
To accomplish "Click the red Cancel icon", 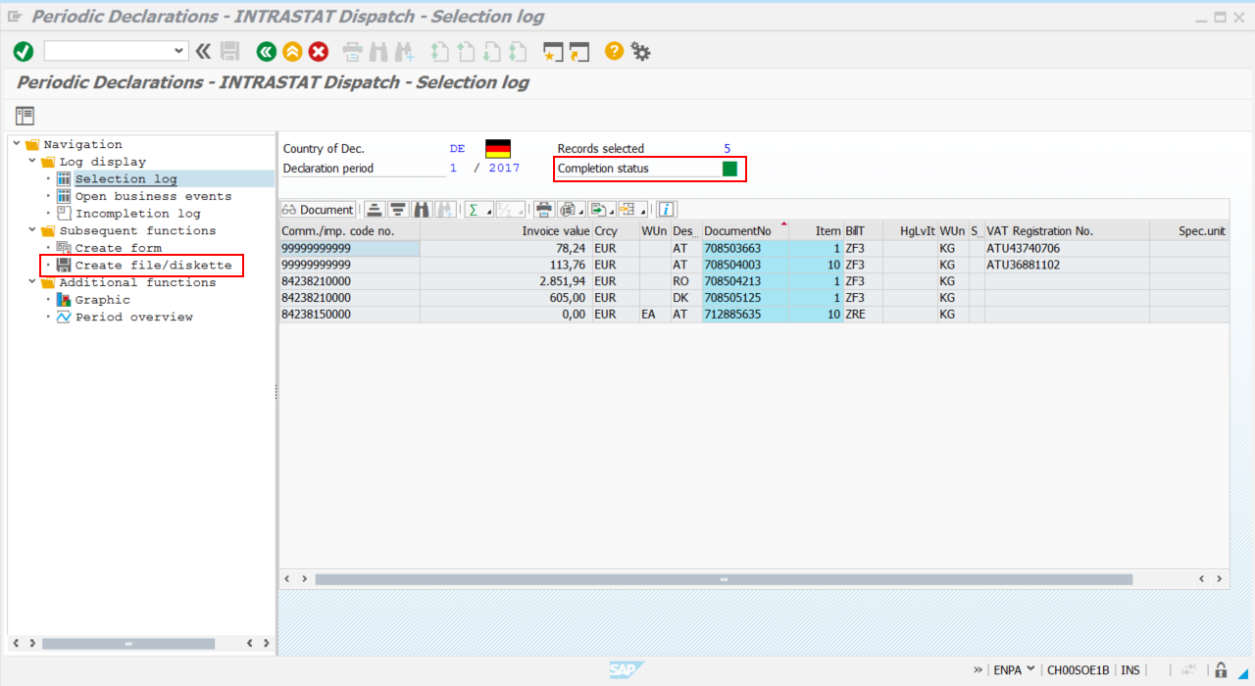I will (319, 51).
